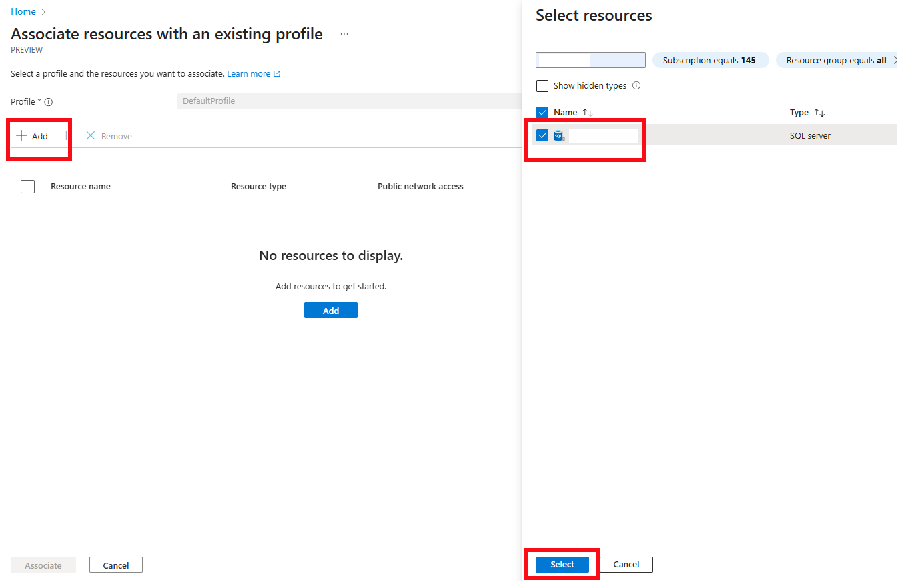
Task: Uncheck the Name header select-all checkbox
Action: (542, 112)
